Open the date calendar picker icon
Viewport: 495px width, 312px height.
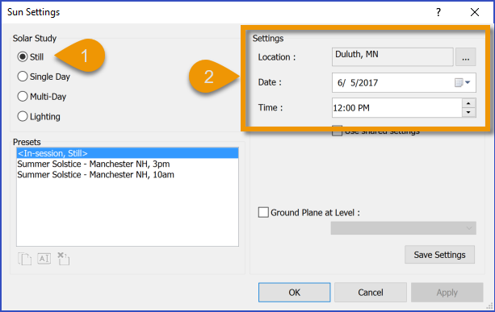(x=463, y=82)
